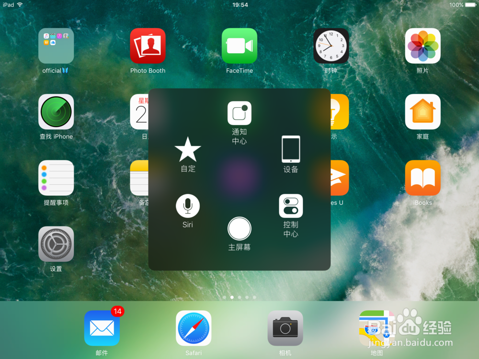Open the Clock app

[331, 46]
